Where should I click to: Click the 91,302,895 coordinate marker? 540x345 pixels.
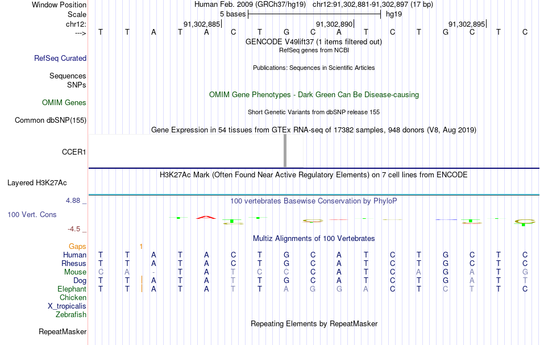point(467,24)
